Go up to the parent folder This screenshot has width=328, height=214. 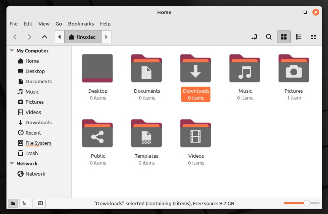pyautogui.click(x=45, y=37)
